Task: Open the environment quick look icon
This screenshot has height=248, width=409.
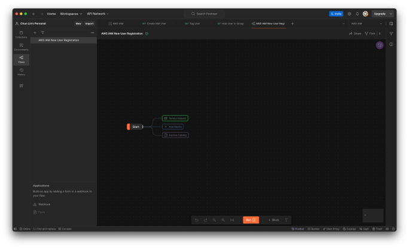Action: 391,24
